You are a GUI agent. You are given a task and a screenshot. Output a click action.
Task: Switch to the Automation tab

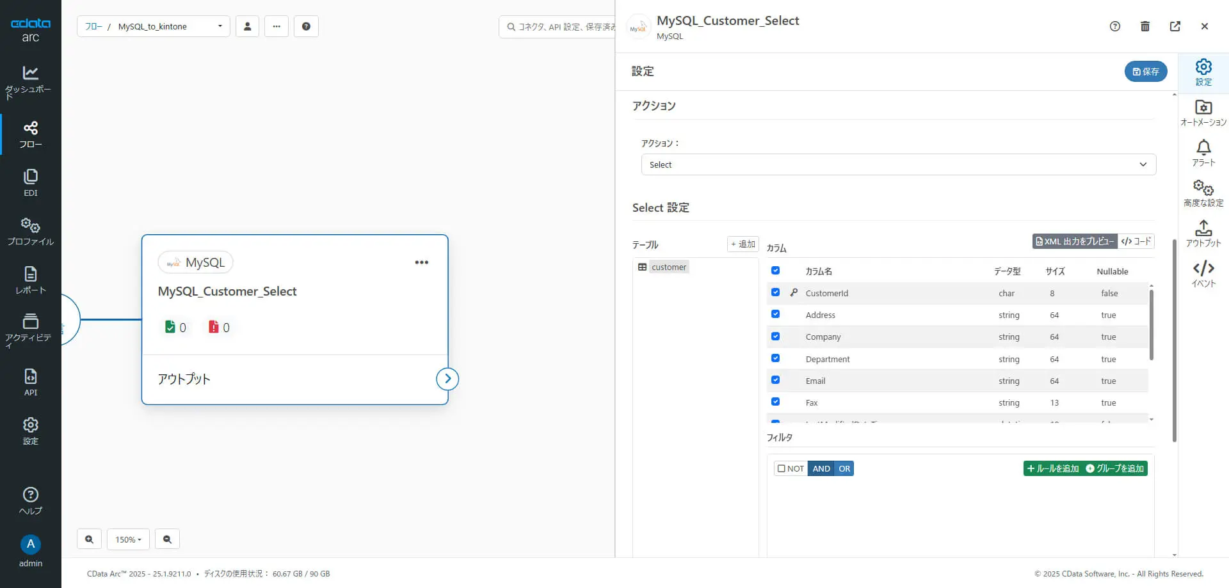pyautogui.click(x=1203, y=113)
